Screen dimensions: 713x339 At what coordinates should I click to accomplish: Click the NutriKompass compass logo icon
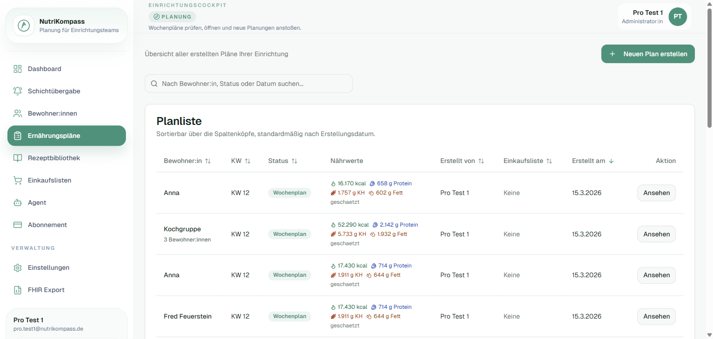coord(24,26)
